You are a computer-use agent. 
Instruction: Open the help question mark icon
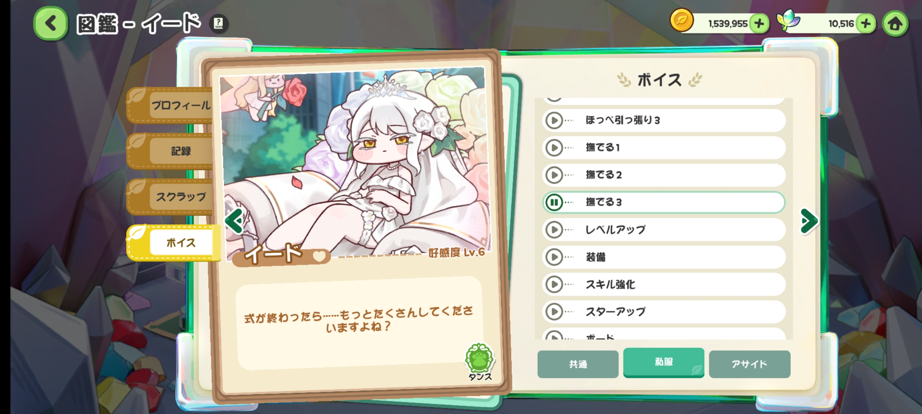point(219,23)
